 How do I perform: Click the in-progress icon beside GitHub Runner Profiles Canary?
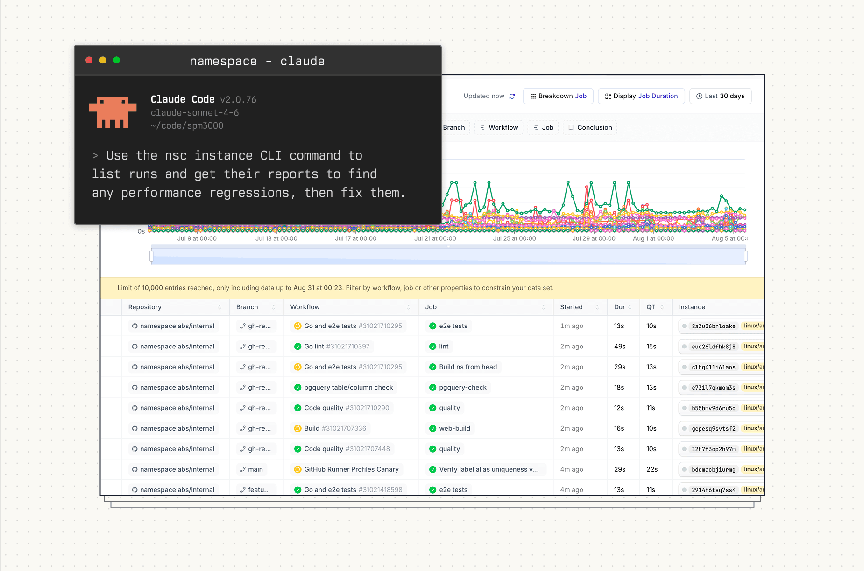click(297, 469)
